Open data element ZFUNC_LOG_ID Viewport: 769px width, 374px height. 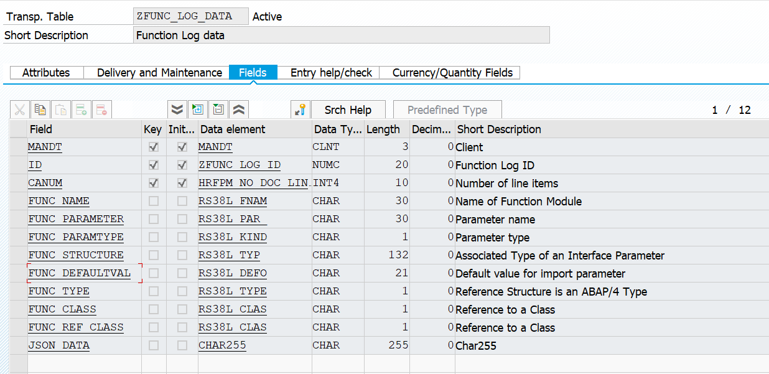[240, 166]
